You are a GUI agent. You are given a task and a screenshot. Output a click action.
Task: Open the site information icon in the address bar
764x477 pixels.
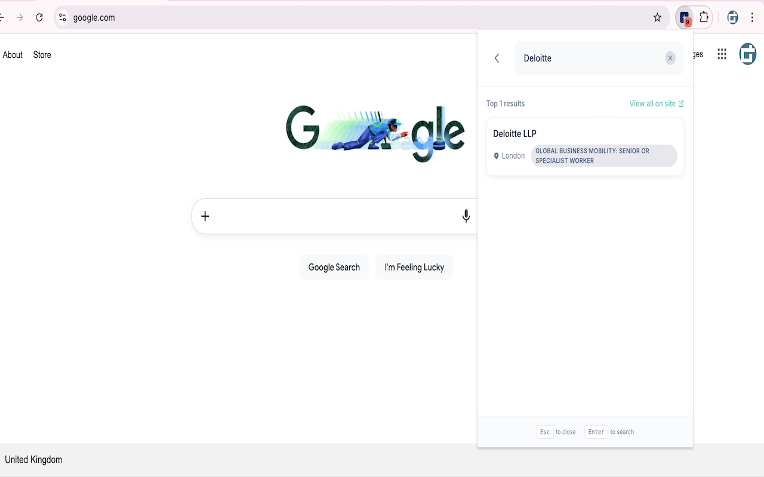[63, 17]
